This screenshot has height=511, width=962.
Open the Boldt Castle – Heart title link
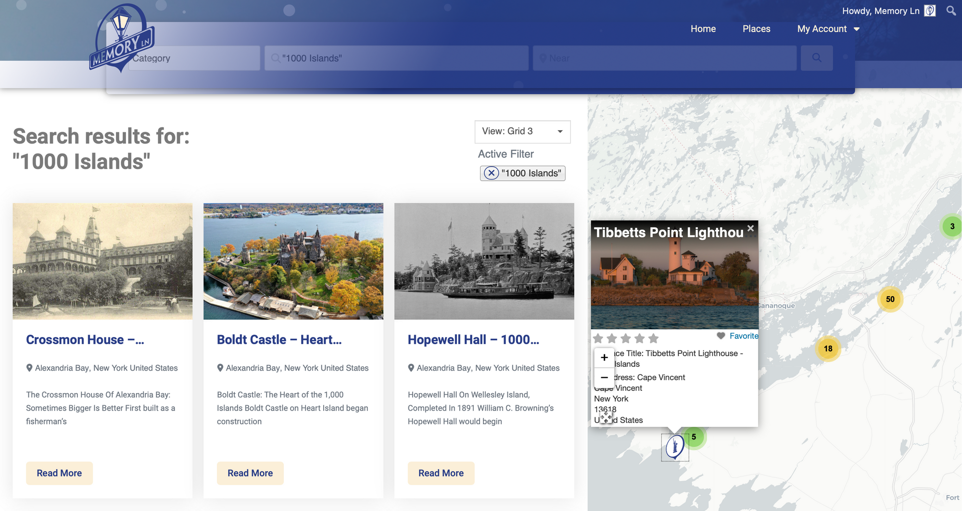point(279,340)
